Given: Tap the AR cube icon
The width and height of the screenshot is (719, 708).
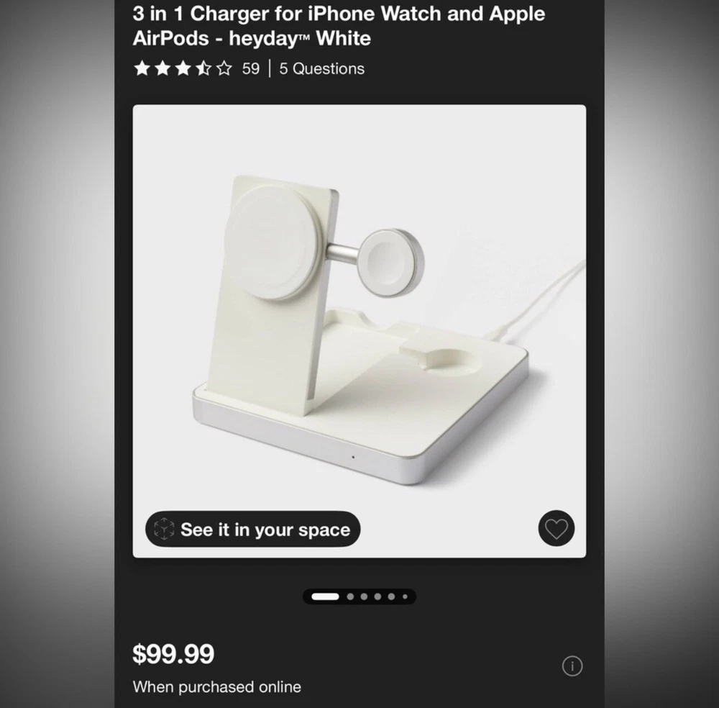Looking at the screenshot, I should tap(164, 529).
